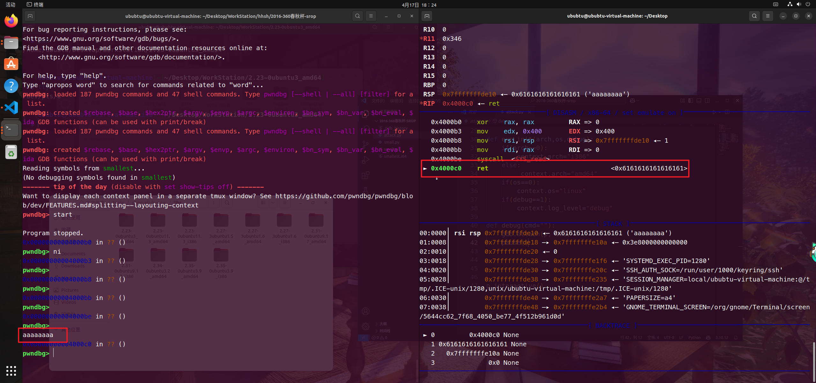The image size is (816, 383).
Task: Switch to Visual Studio Code in dock
Action: tap(11, 108)
